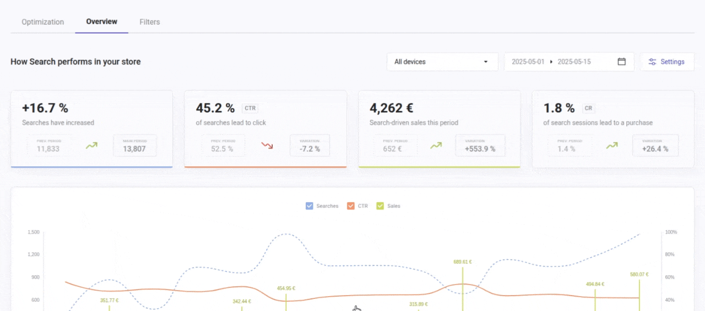Click the +16.7 % searches value
The image size is (705, 311).
(x=45, y=108)
